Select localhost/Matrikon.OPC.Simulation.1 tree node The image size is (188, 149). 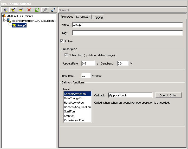(x=34, y=21)
